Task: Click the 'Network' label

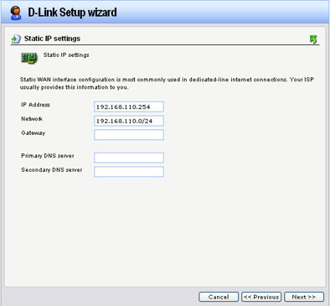Action: [32, 119]
